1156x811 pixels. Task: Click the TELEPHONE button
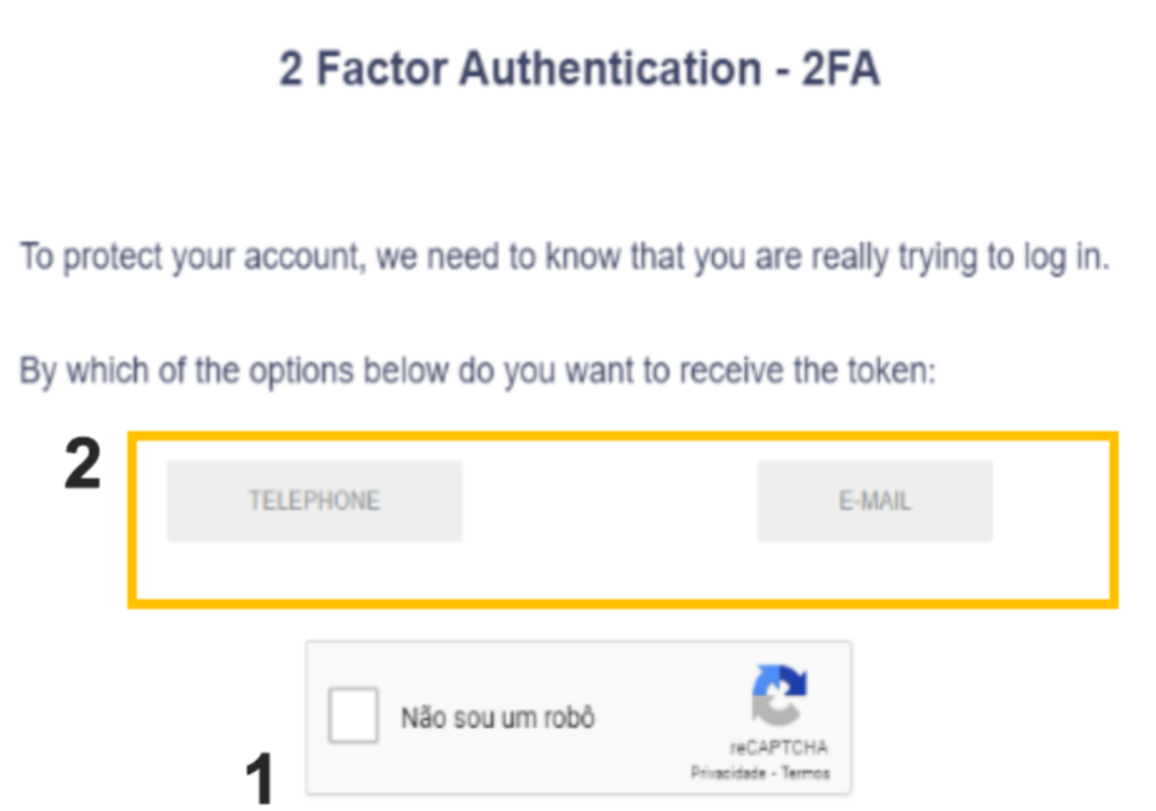point(314,501)
